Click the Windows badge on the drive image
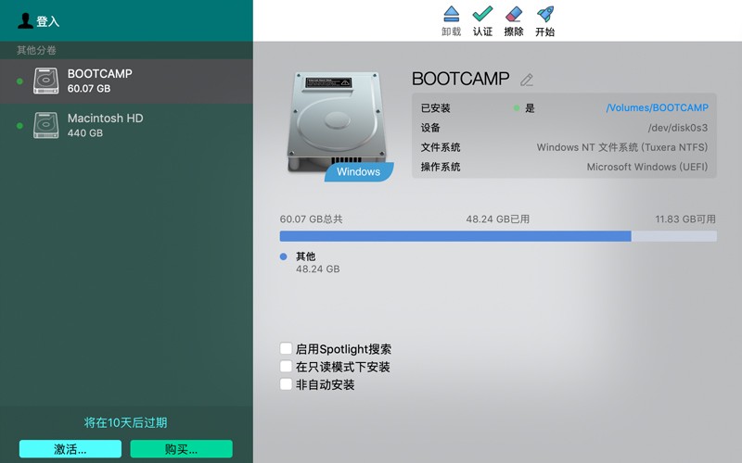This screenshot has width=742, height=463. [x=359, y=172]
